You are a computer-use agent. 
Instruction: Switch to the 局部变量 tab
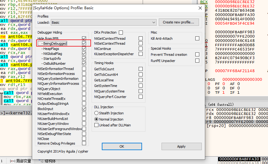20,161
